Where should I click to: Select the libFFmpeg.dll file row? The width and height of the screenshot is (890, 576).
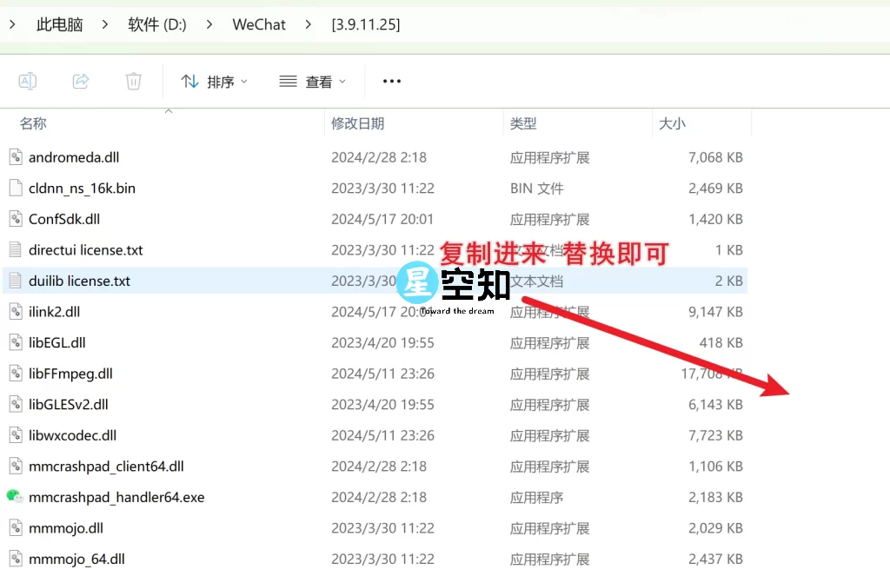click(x=70, y=374)
